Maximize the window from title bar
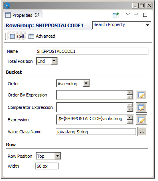 142,6
